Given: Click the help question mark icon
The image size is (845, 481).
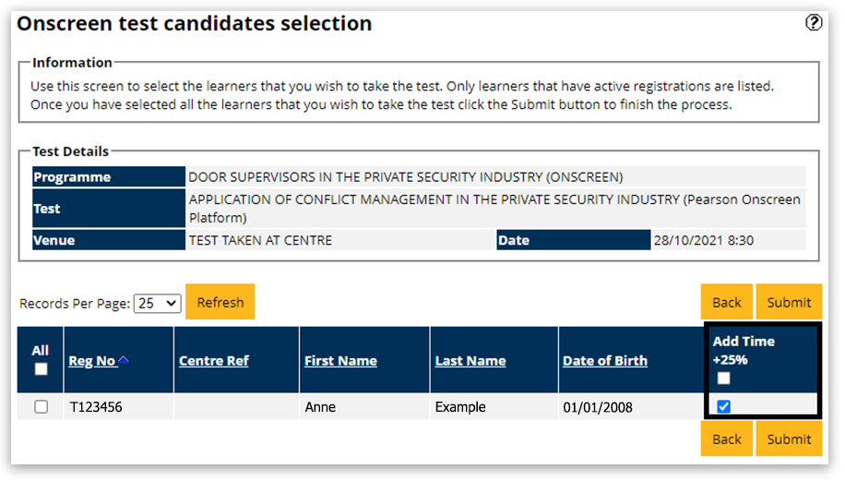Looking at the screenshot, I should 814,24.
